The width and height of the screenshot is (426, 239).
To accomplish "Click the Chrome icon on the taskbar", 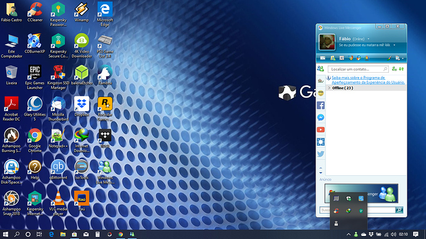I will click(120, 234).
